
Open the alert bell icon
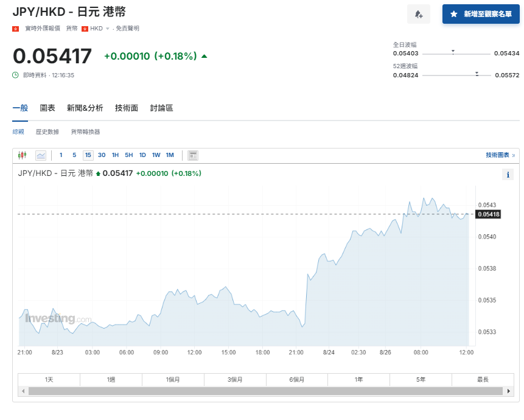tap(419, 14)
